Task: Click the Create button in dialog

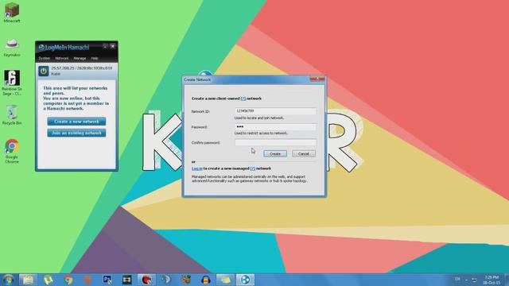Action: (275, 153)
